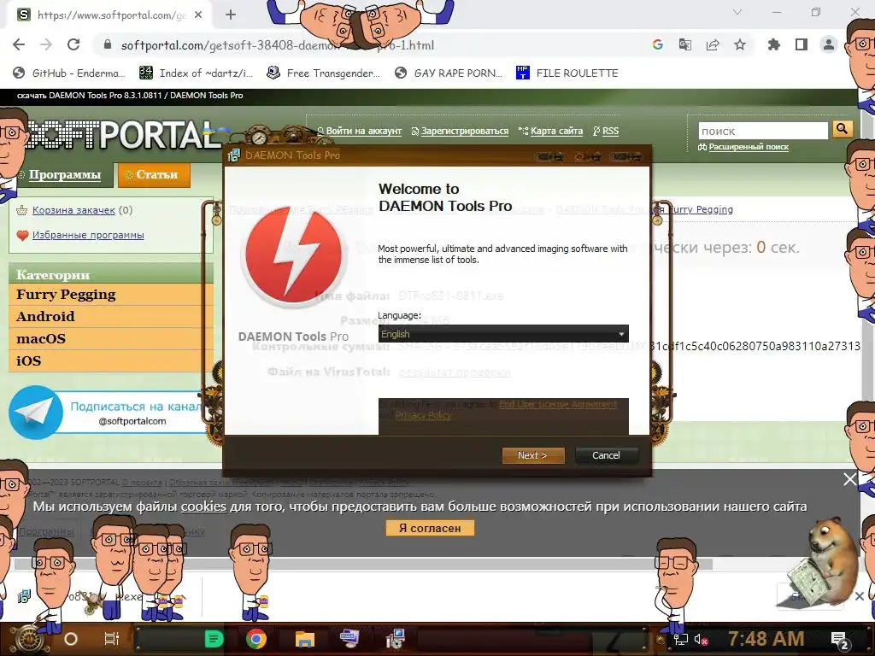
Task: Accept cookies with Я согласен button
Action: click(x=430, y=528)
